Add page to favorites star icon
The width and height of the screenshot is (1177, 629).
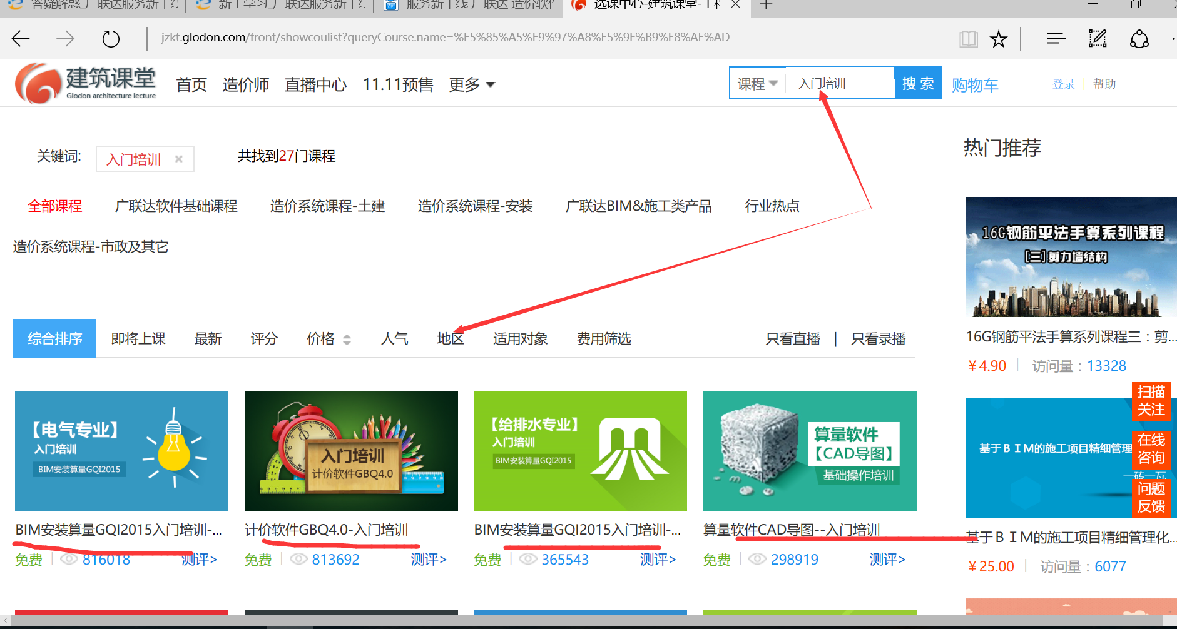click(x=999, y=39)
